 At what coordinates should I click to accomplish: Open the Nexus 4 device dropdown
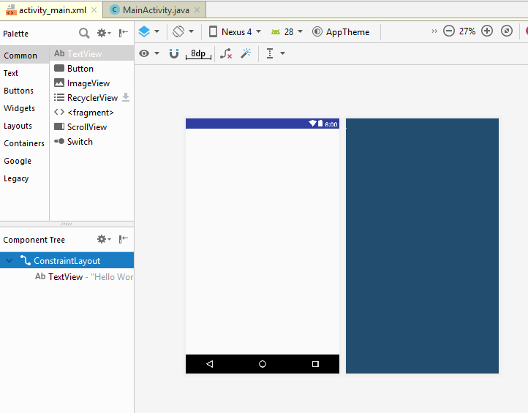tap(259, 31)
